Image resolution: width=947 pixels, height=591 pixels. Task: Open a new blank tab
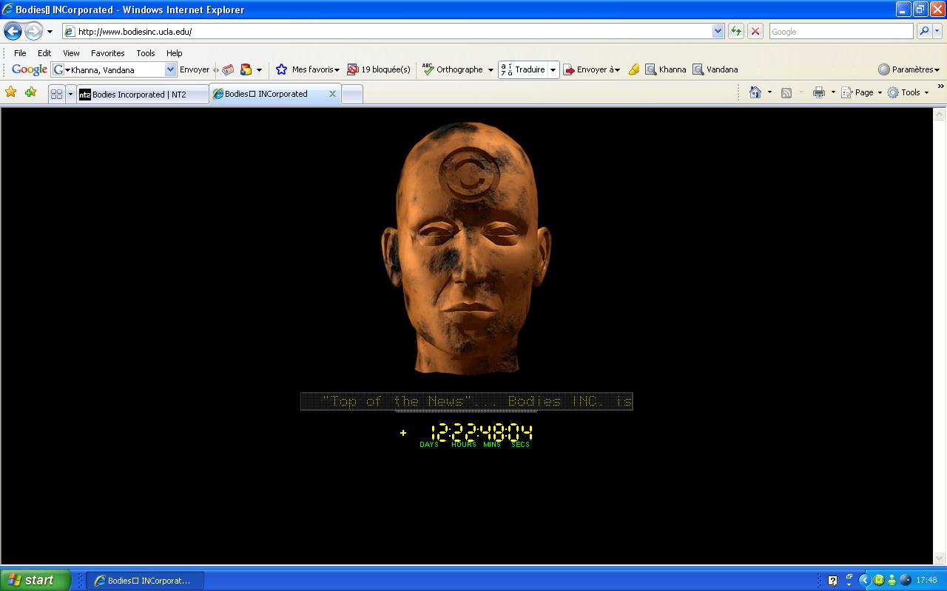coord(352,94)
